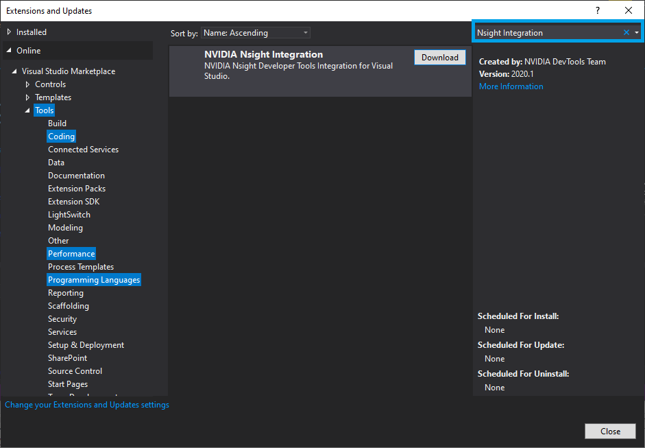Select the LightSwitch category
This screenshot has height=448, width=645.
click(69, 215)
